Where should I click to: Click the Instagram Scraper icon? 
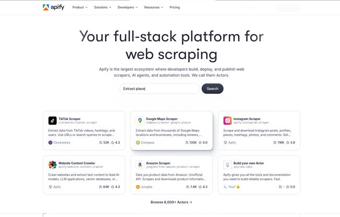(x=228, y=121)
